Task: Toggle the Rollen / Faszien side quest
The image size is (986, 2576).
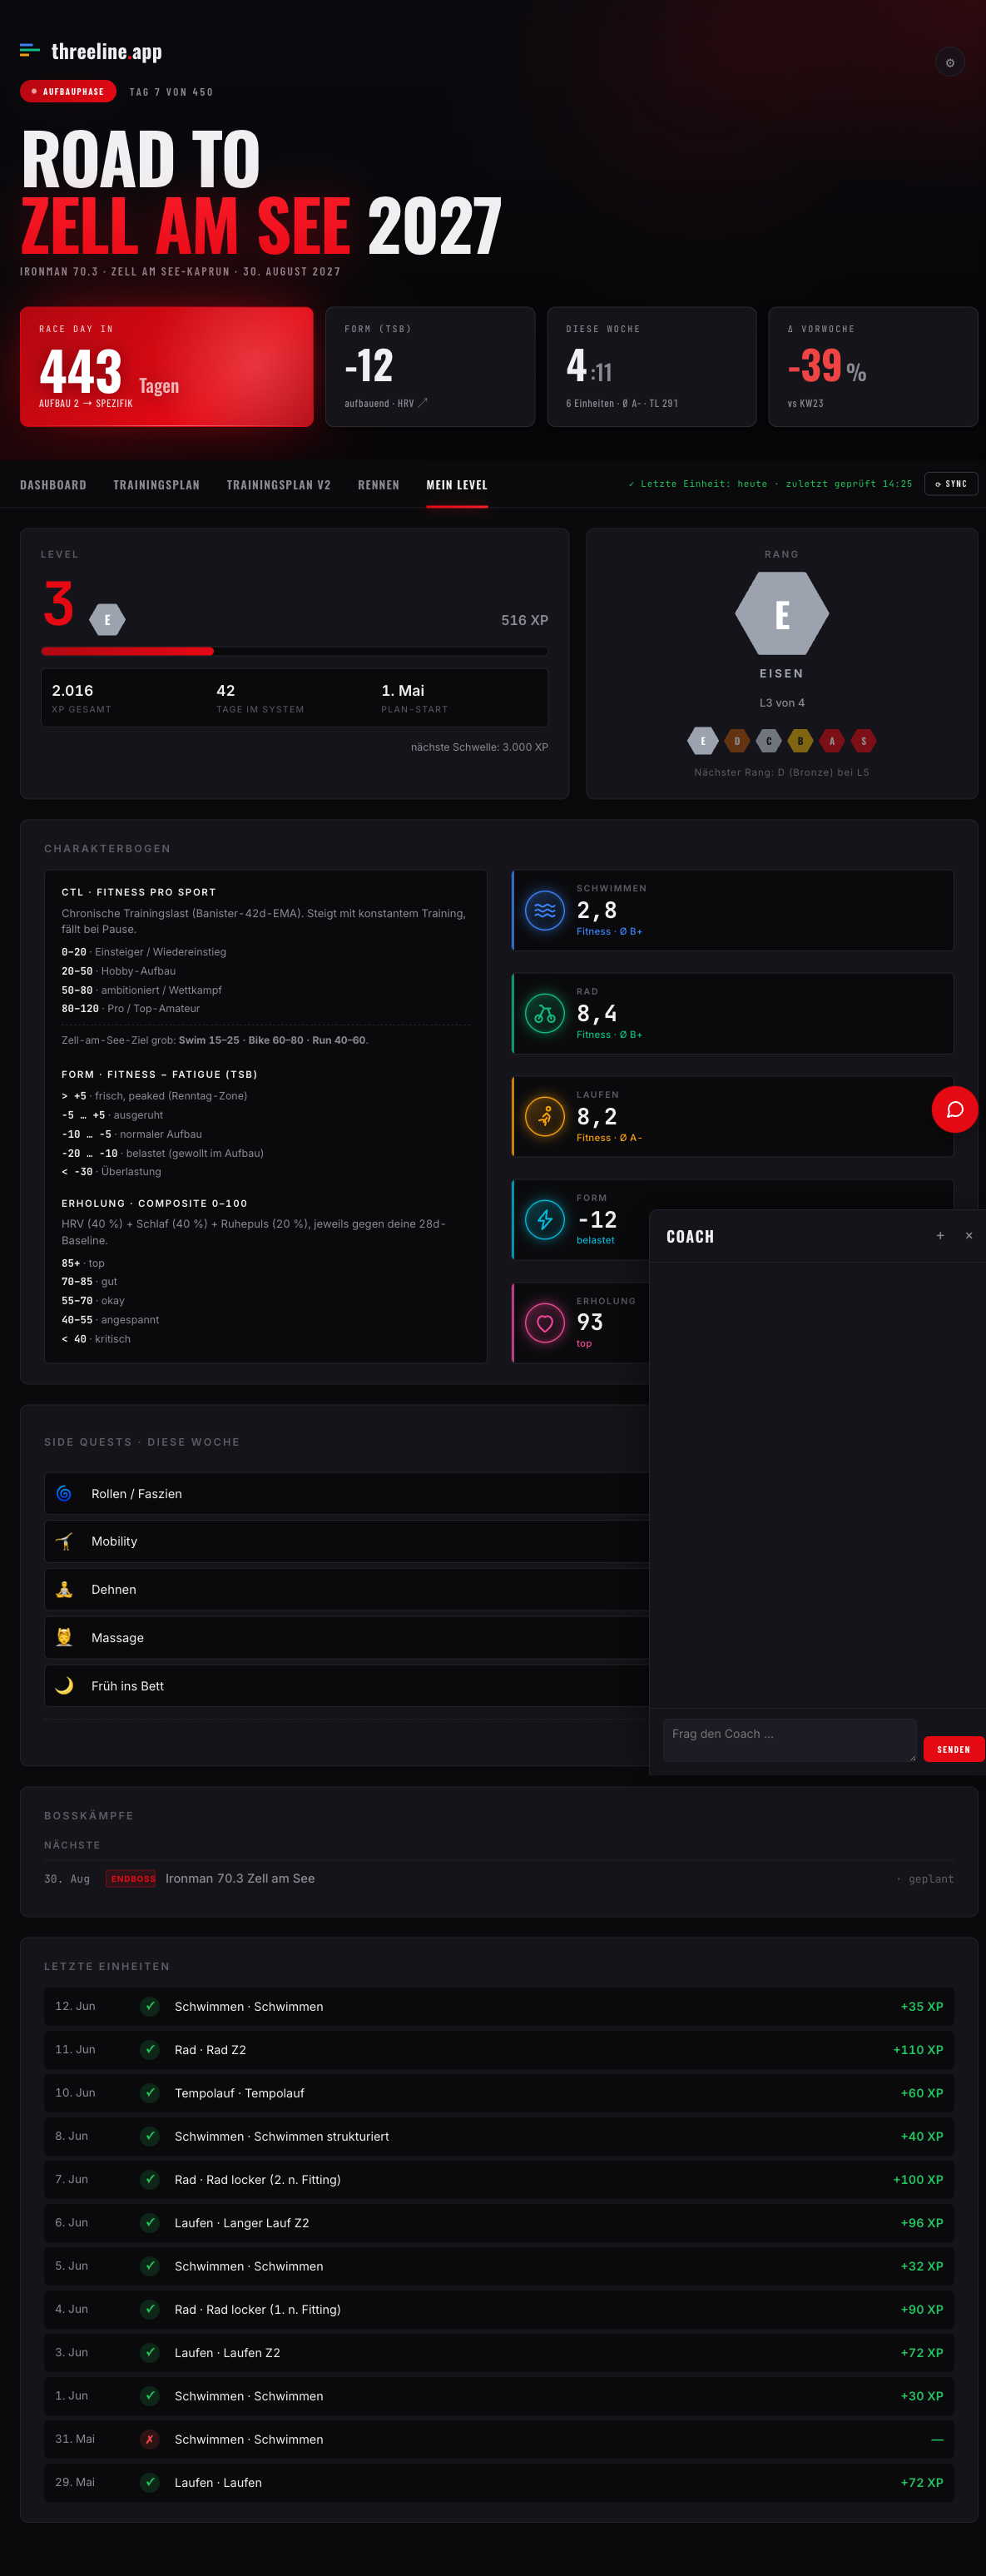Action: point(347,1493)
